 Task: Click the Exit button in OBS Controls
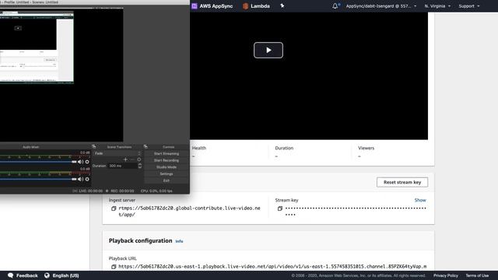pos(167,180)
